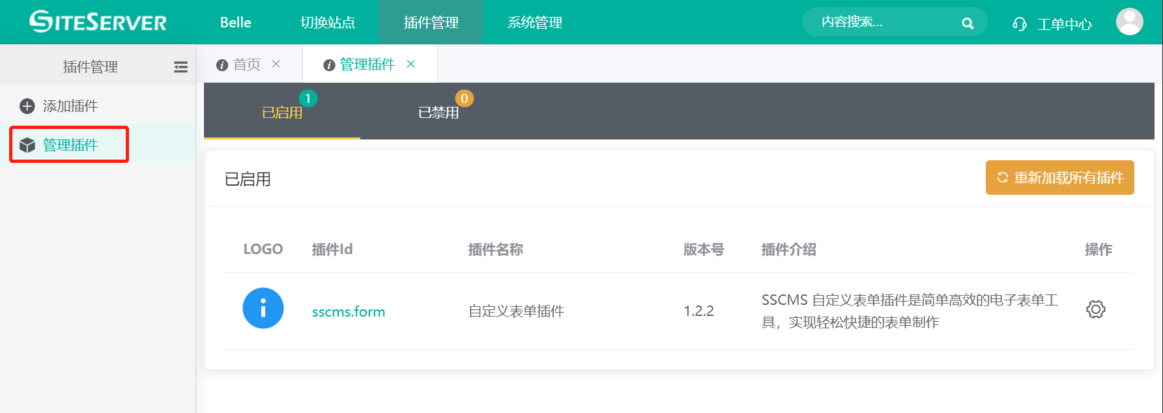Open the Belle site menu
This screenshot has height=413, width=1163.
point(236,23)
